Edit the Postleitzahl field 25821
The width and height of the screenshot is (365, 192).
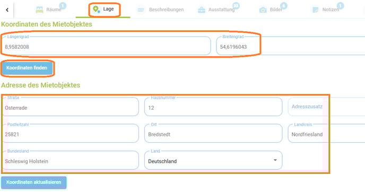[x=70, y=133]
